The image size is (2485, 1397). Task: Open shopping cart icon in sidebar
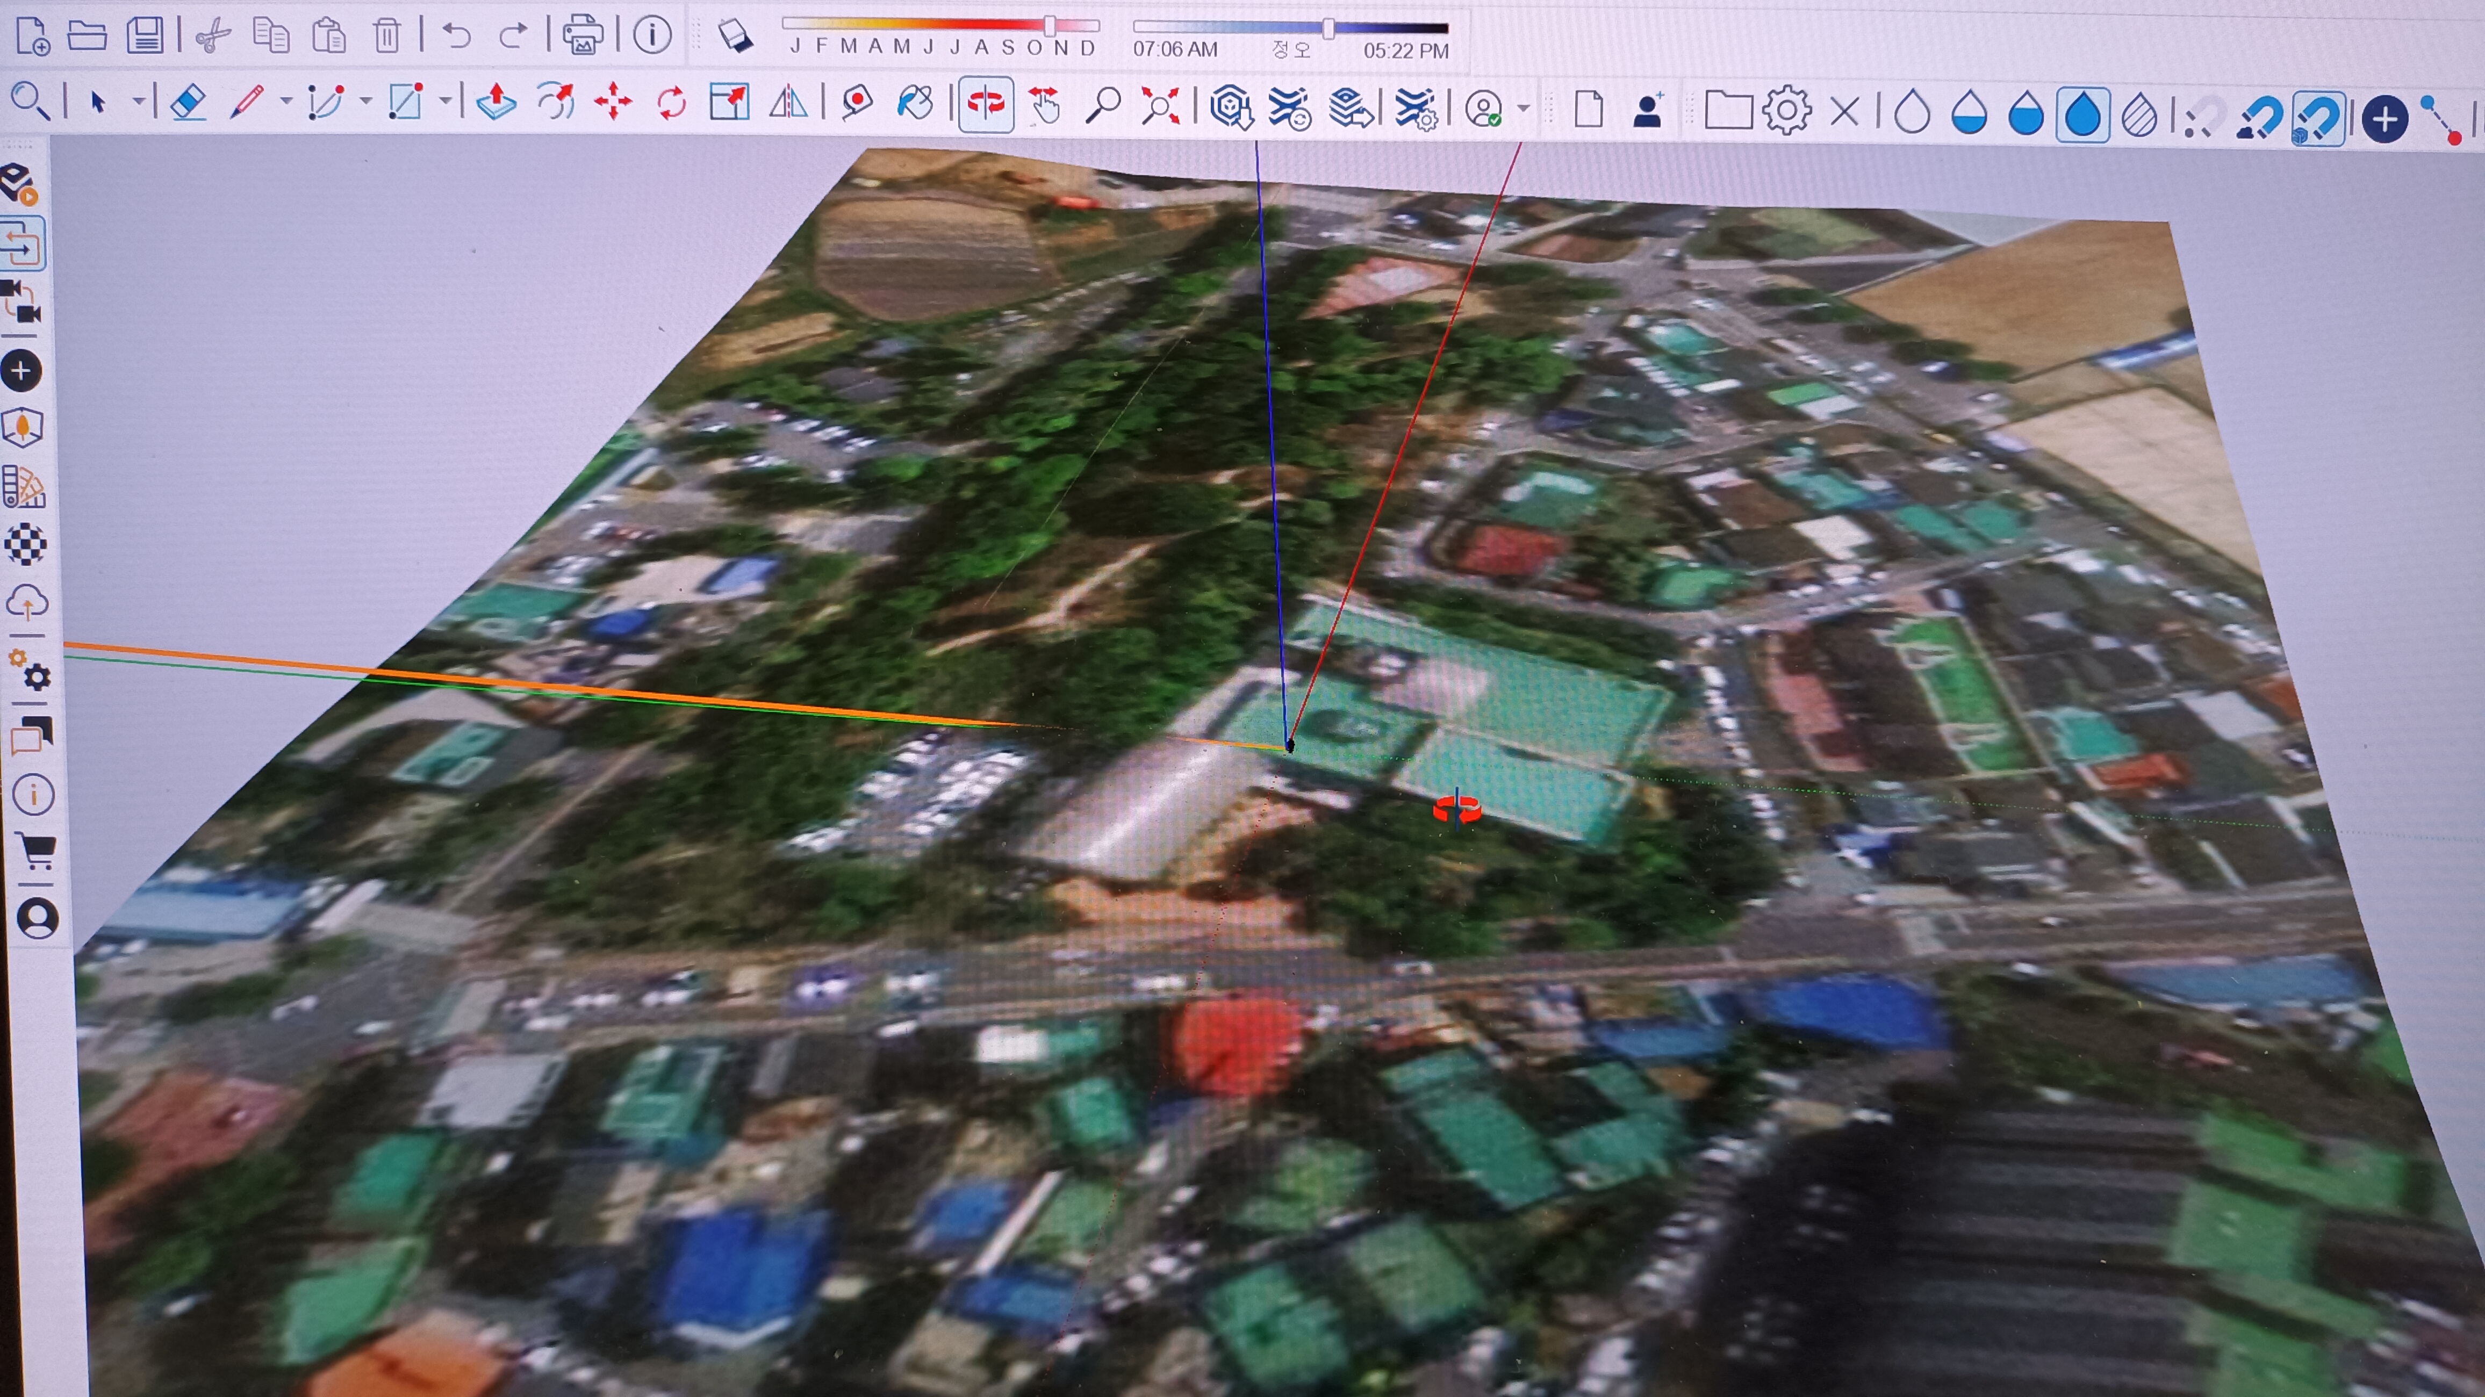pyautogui.click(x=37, y=852)
